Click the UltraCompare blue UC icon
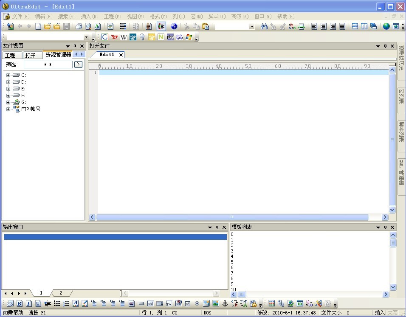The width and height of the screenshot is (406, 317). [174, 26]
